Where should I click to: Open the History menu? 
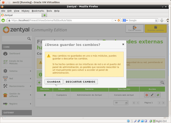coord(26,11)
